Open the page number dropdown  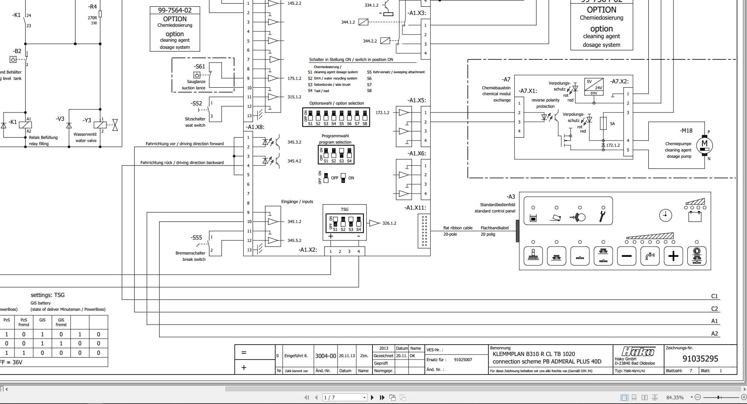[364, 397]
